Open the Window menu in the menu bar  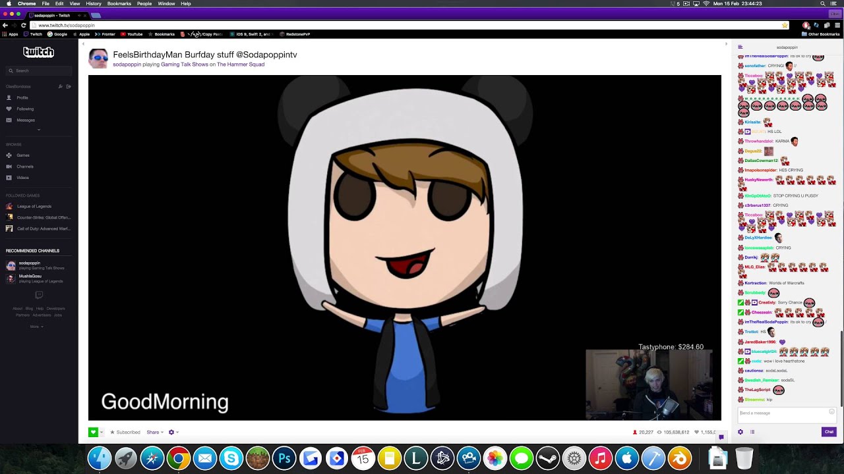point(166,3)
